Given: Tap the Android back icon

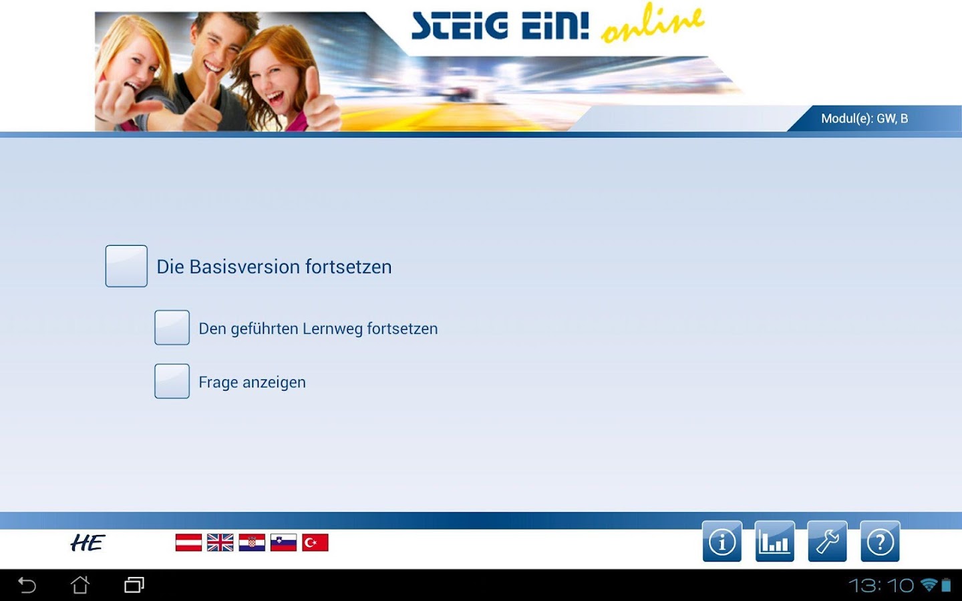Looking at the screenshot, I should (27, 586).
